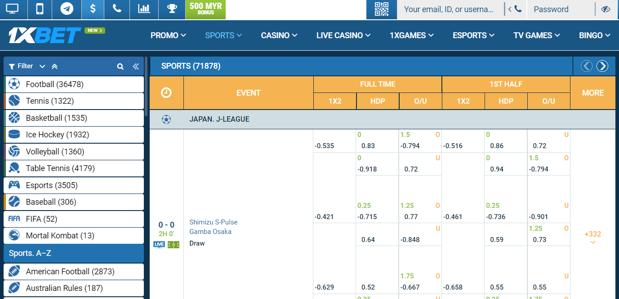Select full time 1X2 odds -0.629
The image size is (619, 299).
325,287
